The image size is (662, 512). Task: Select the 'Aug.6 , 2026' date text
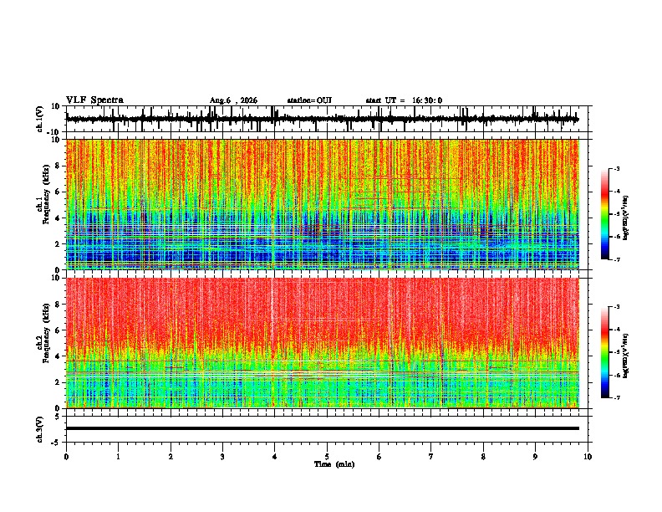pos(233,100)
